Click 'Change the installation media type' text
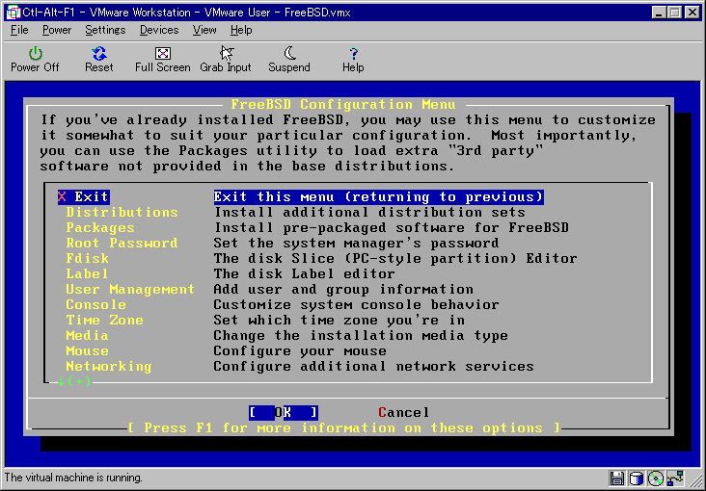This screenshot has width=706, height=491. tap(361, 335)
